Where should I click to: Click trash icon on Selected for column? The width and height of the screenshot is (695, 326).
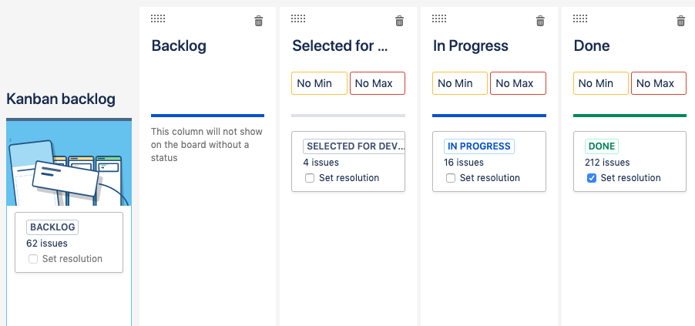pyautogui.click(x=399, y=21)
